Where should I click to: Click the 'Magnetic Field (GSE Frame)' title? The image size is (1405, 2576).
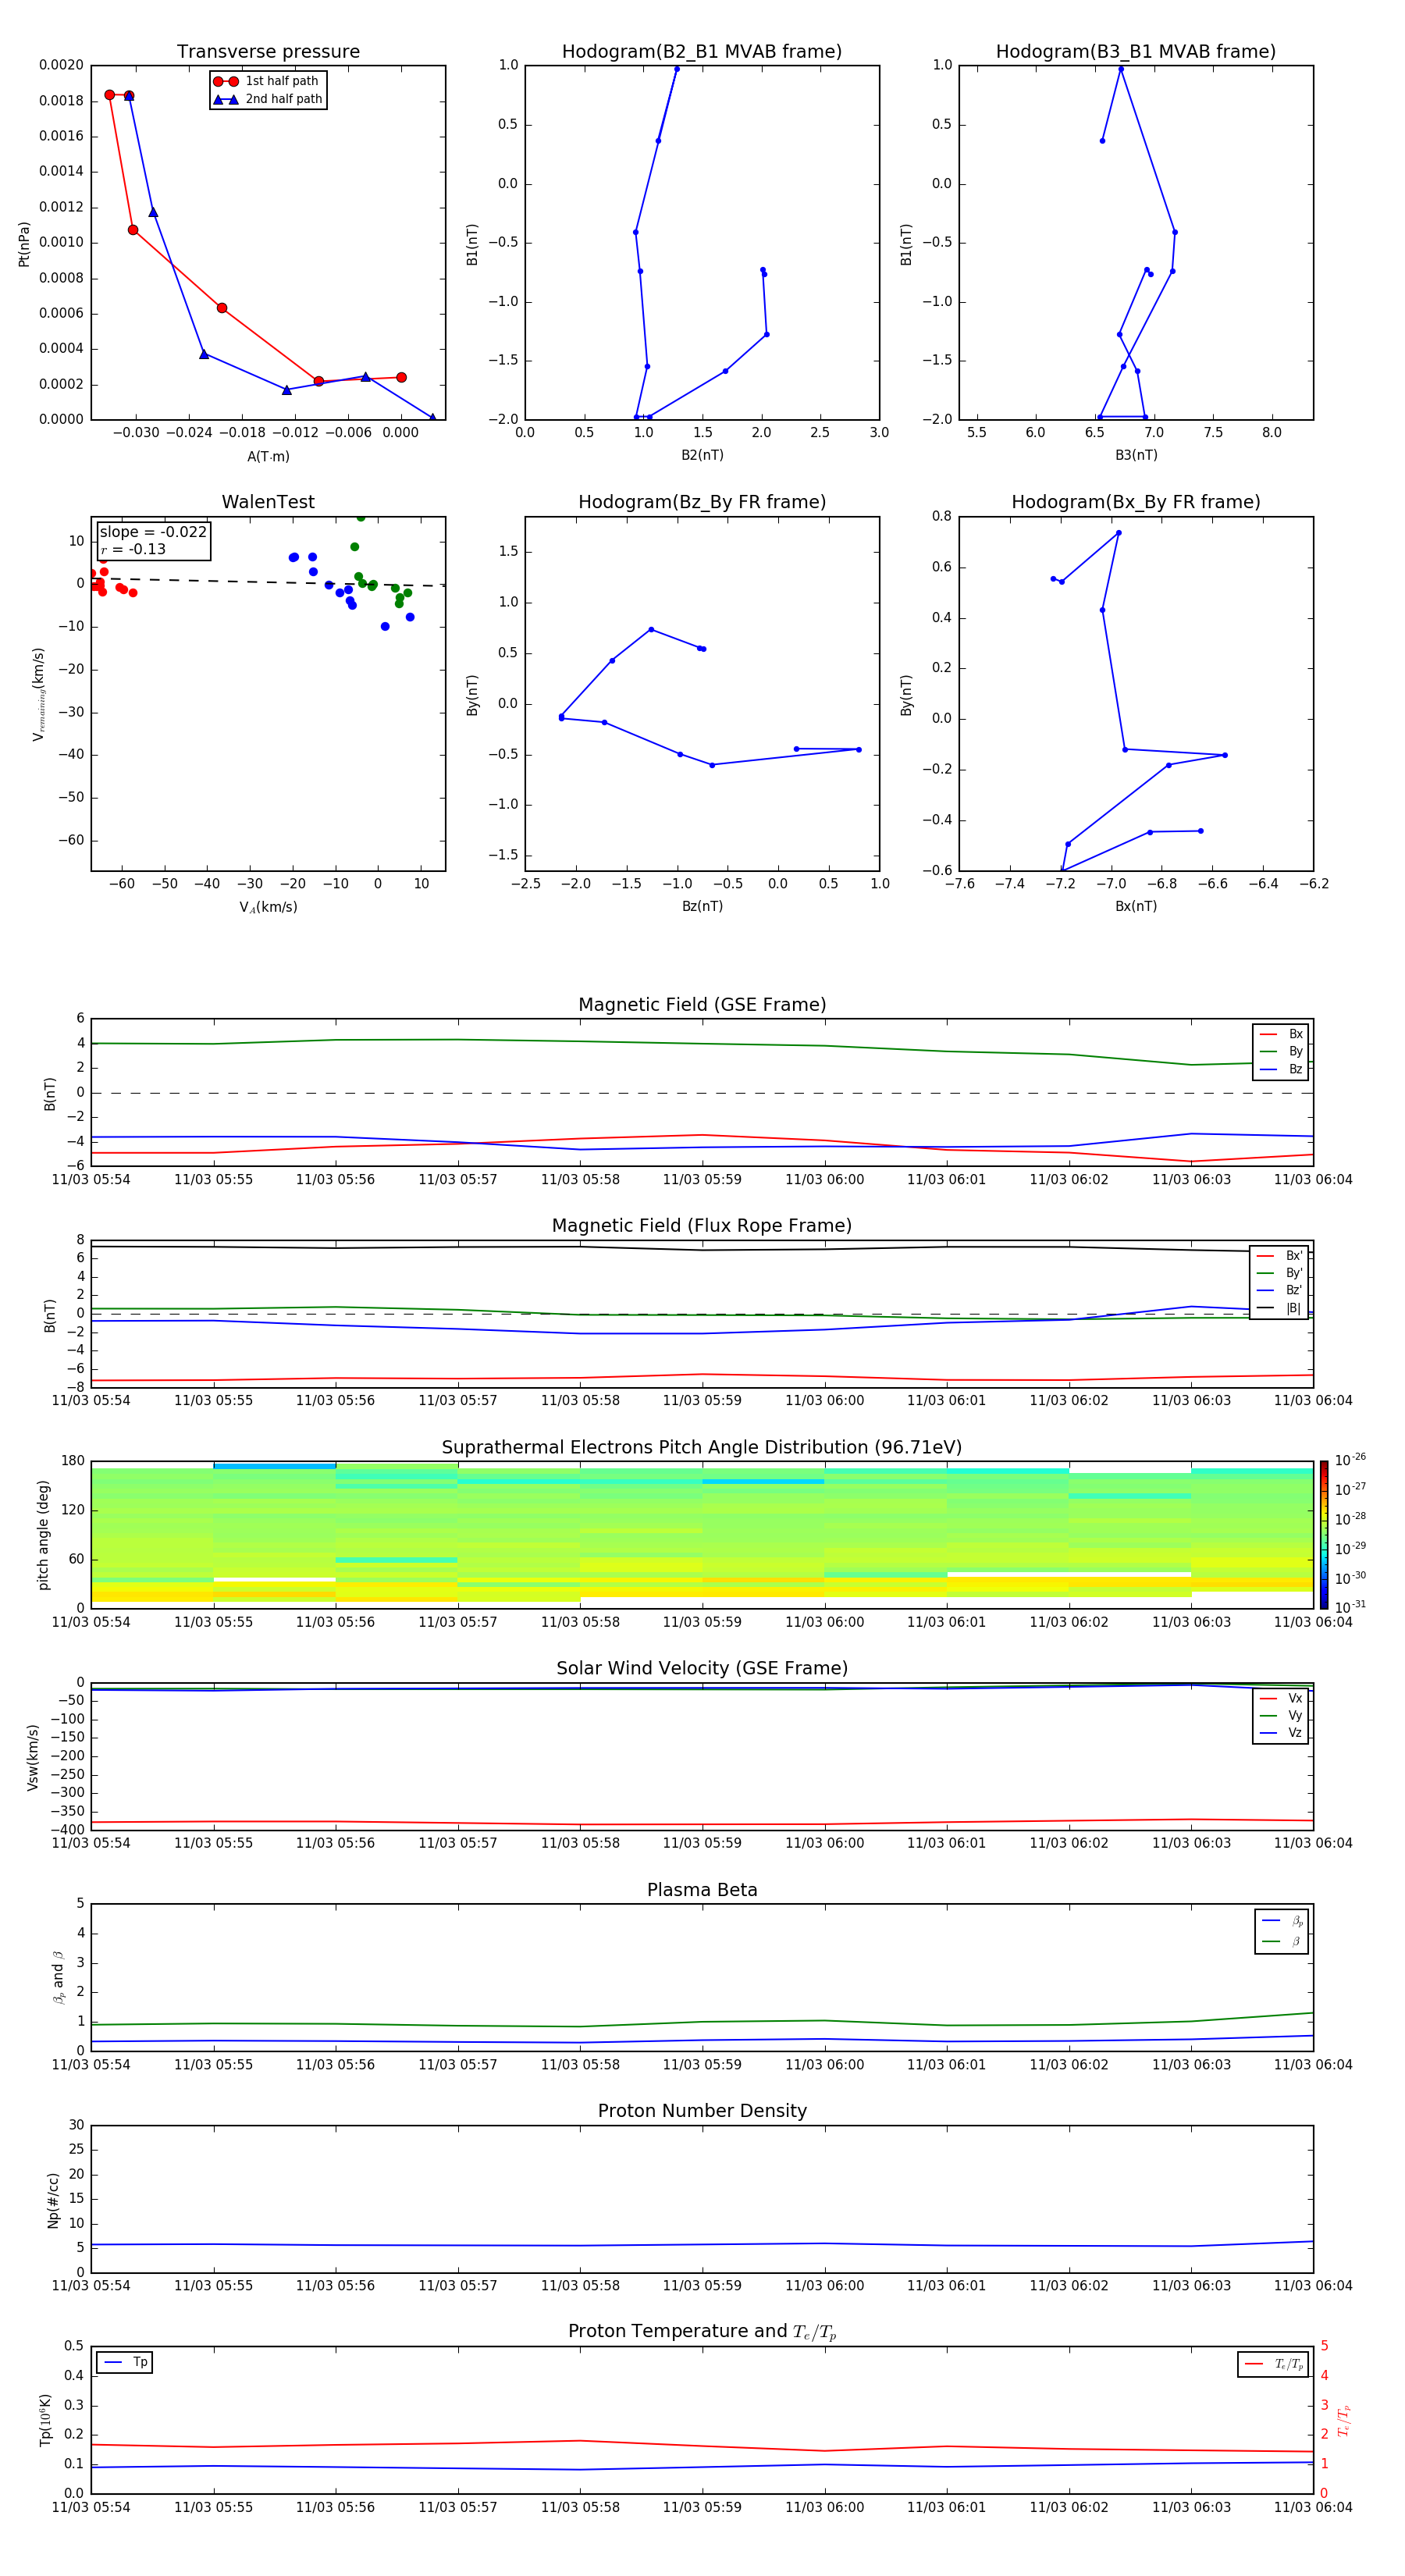pos(702,1005)
